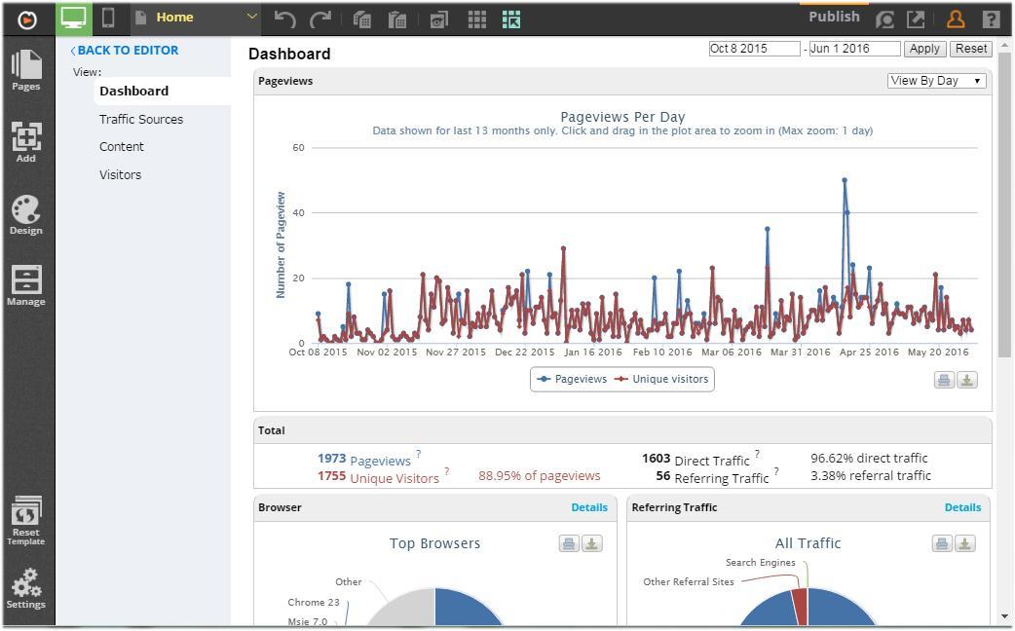Download Pageviews chart using download icon
This screenshot has height=631, width=1015.
click(967, 381)
